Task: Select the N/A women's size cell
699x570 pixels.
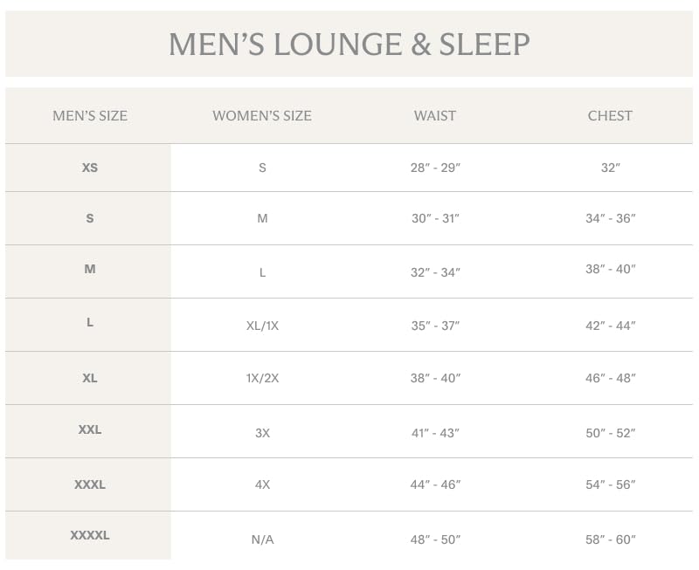Action: tap(262, 539)
